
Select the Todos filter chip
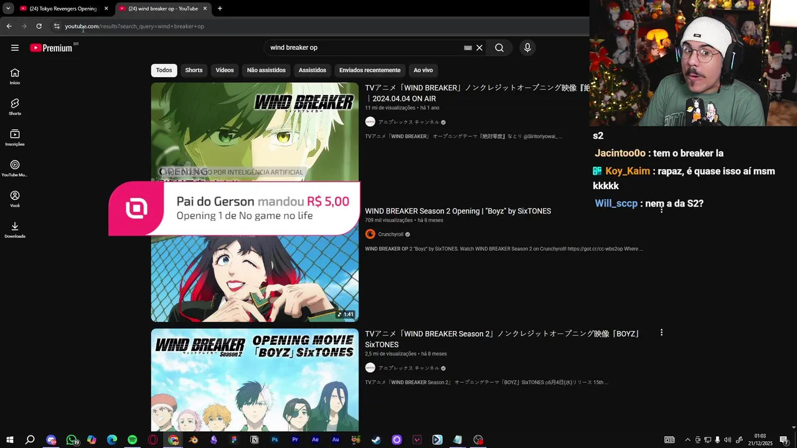pyautogui.click(x=164, y=70)
